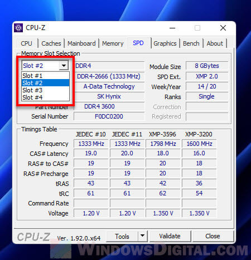This screenshot has height=260, width=251.
Task: Click the tRAS value 42
Action: click(x=163, y=183)
